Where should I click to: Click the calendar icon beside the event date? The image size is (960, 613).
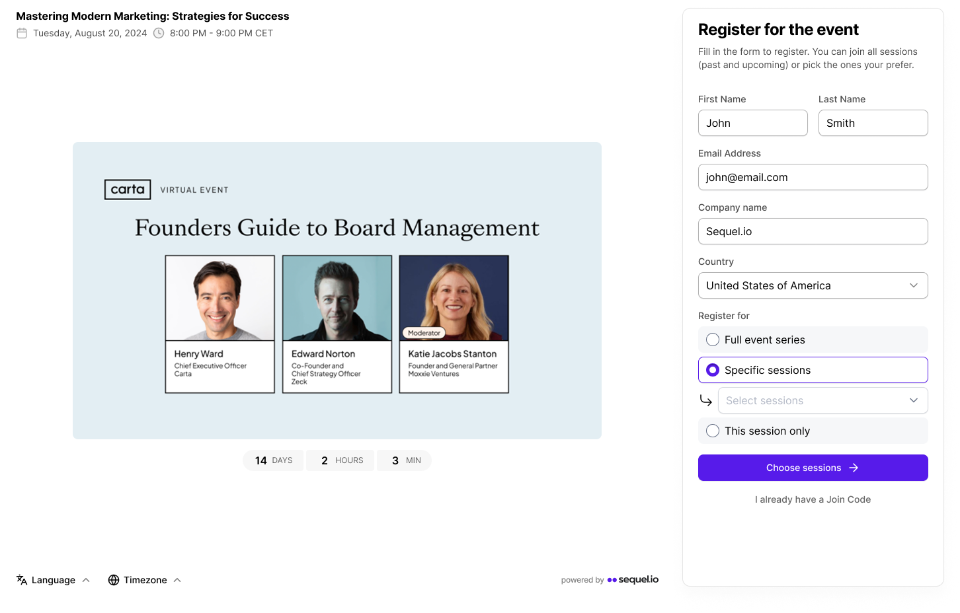click(22, 33)
